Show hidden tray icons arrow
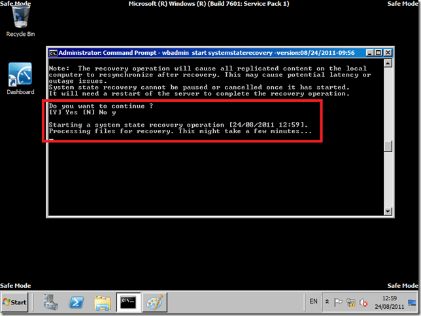The image size is (421, 316). click(327, 302)
